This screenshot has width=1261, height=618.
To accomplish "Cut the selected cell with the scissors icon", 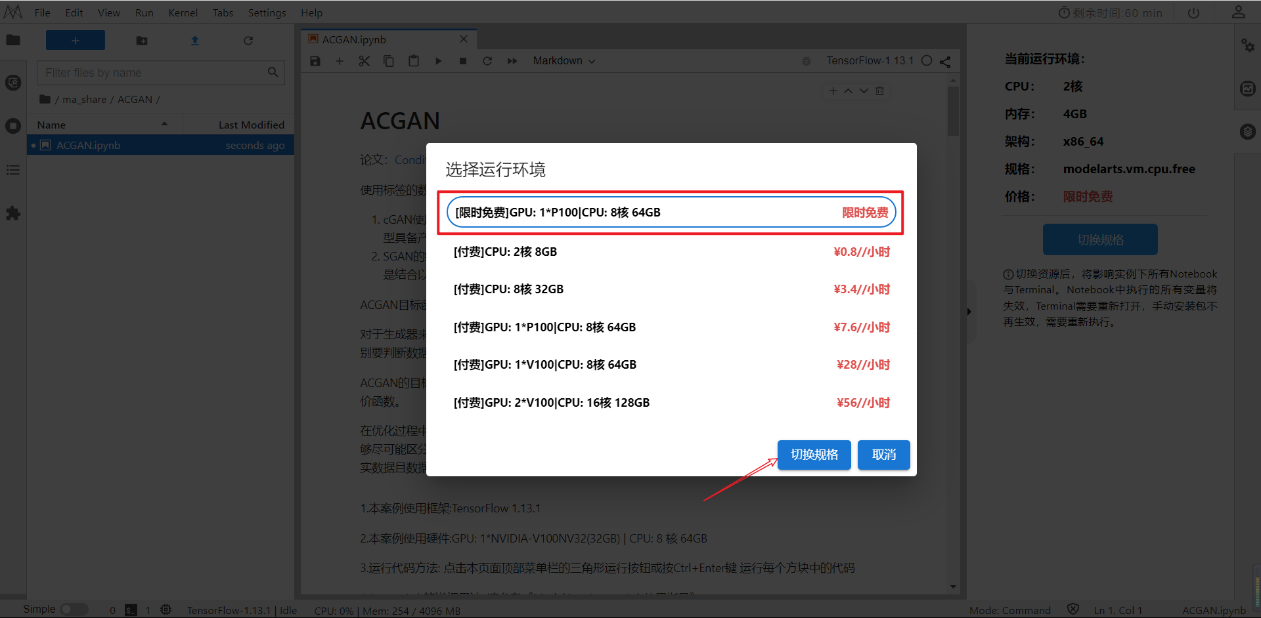I will (365, 61).
